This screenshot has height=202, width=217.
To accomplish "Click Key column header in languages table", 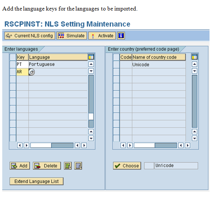I will [x=22, y=57].
